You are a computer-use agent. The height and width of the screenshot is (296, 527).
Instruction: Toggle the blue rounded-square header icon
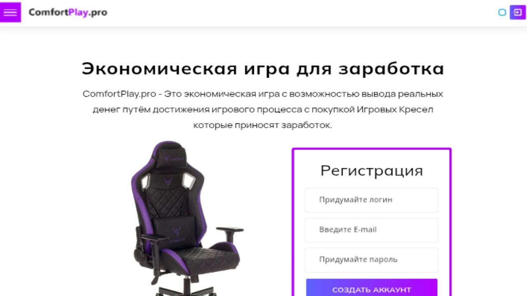pos(502,12)
